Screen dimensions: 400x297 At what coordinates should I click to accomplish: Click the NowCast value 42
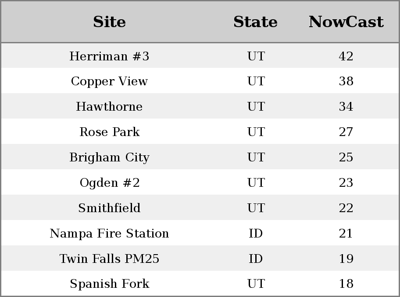[x=346, y=56]
